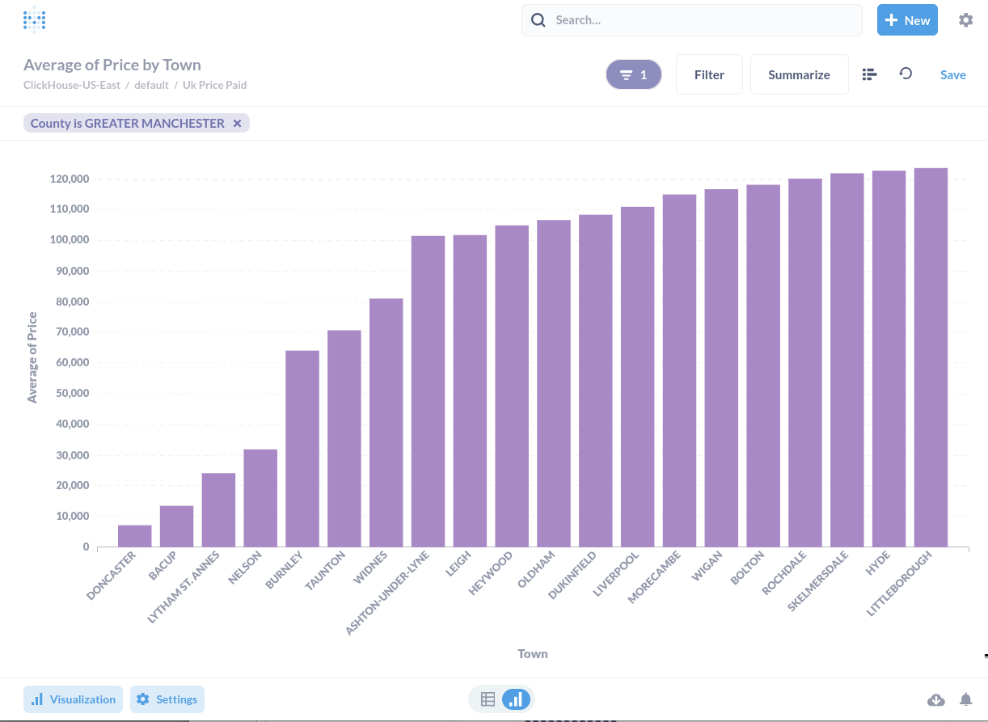The image size is (988, 722).
Task: Switch to the Settings tab at the bottom
Action: 167,699
